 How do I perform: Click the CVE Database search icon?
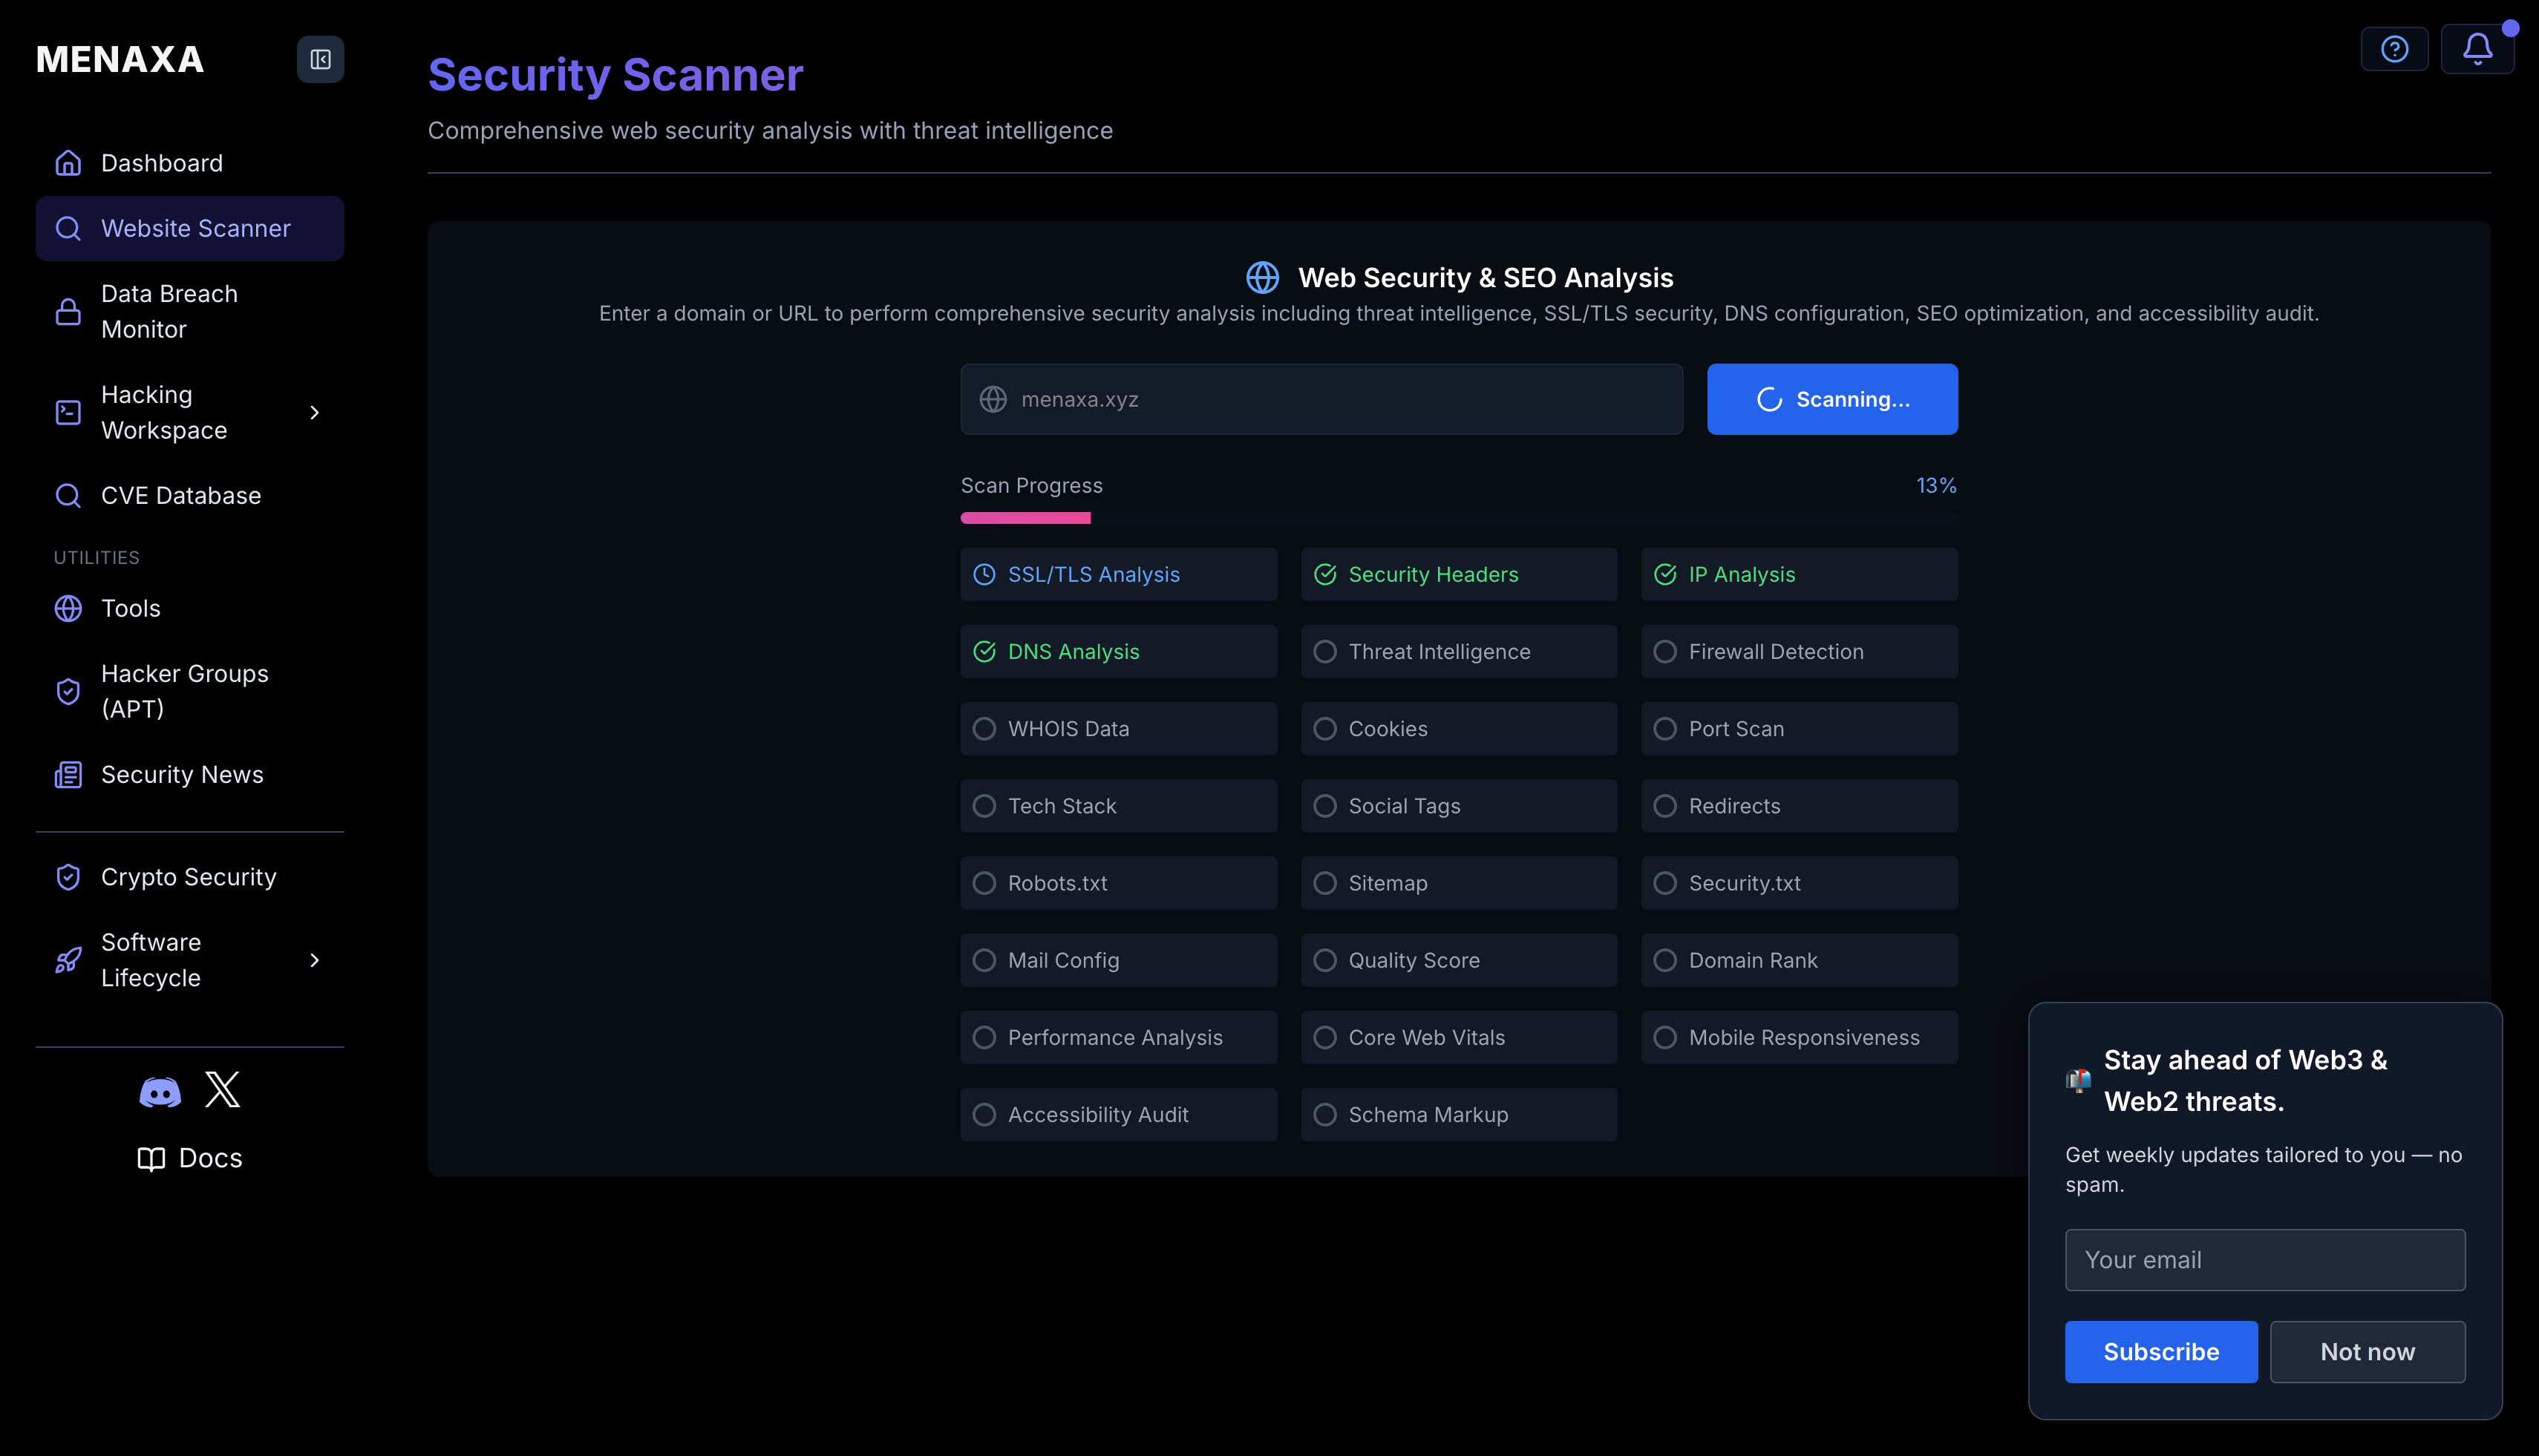(68, 496)
